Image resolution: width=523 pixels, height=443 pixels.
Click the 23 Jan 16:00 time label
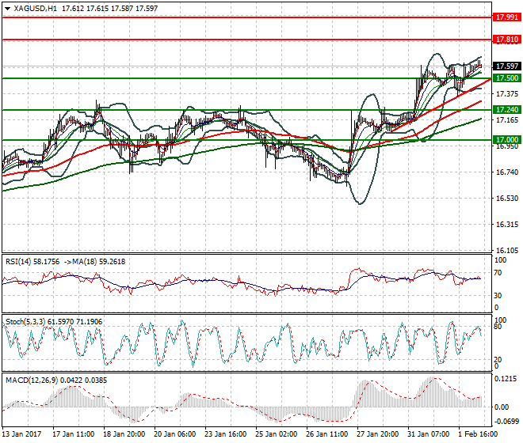226,434
